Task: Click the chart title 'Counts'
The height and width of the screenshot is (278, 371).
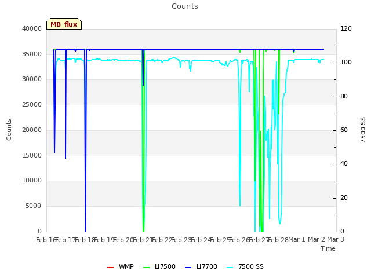Action: click(185, 6)
